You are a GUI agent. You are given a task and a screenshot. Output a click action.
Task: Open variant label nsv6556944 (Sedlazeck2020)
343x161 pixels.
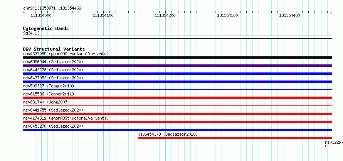tap(53, 62)
